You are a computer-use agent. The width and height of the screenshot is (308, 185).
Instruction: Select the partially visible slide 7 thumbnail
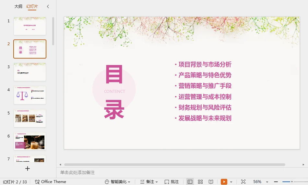point(30,158)
